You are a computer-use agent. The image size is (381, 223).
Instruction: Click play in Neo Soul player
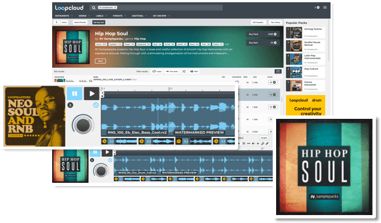(x=92, y=93)
